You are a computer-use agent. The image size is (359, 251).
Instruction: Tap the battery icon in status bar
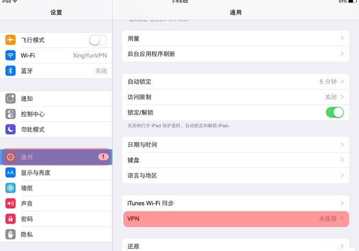click(x=353, y=2)
